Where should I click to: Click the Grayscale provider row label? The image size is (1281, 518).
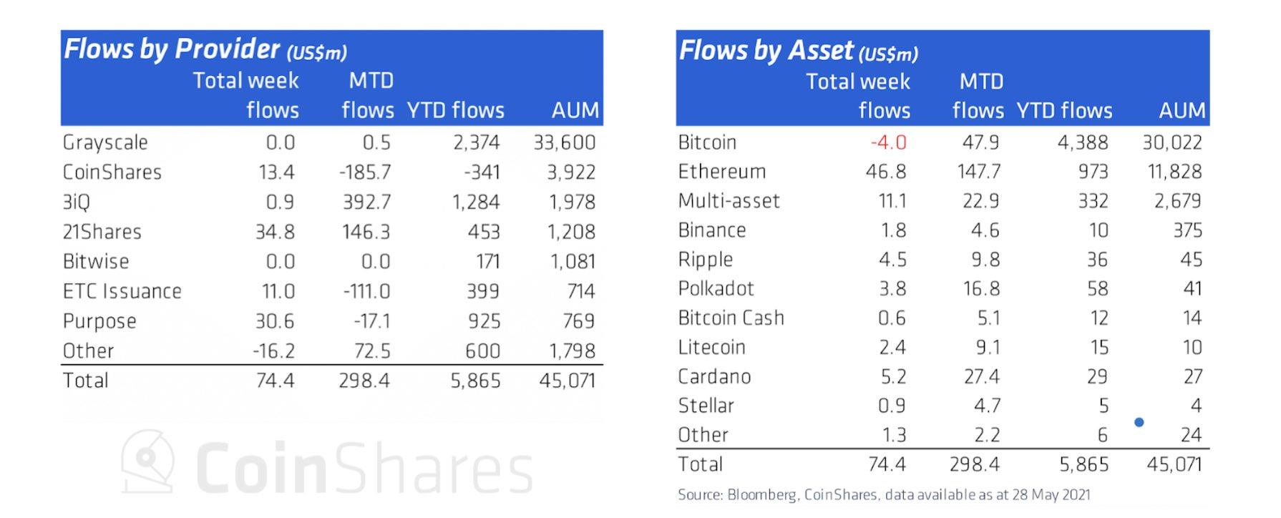[x=105, y=142]
